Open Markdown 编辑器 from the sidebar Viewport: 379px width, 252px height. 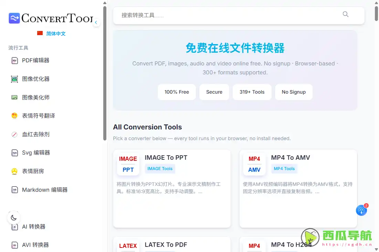(45, 190)
